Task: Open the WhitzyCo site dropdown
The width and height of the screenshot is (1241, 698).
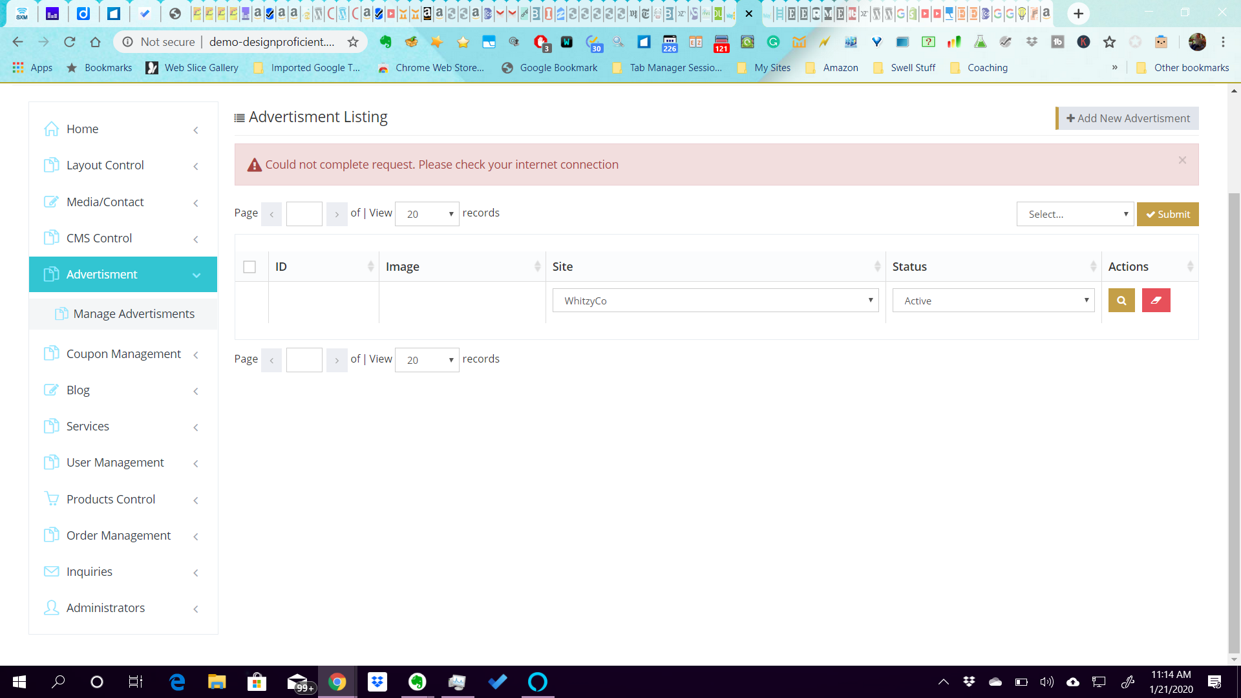Action: [x=715, y=301]
